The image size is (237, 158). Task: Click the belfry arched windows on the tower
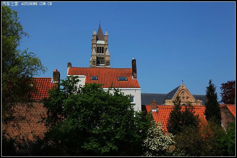100,50
